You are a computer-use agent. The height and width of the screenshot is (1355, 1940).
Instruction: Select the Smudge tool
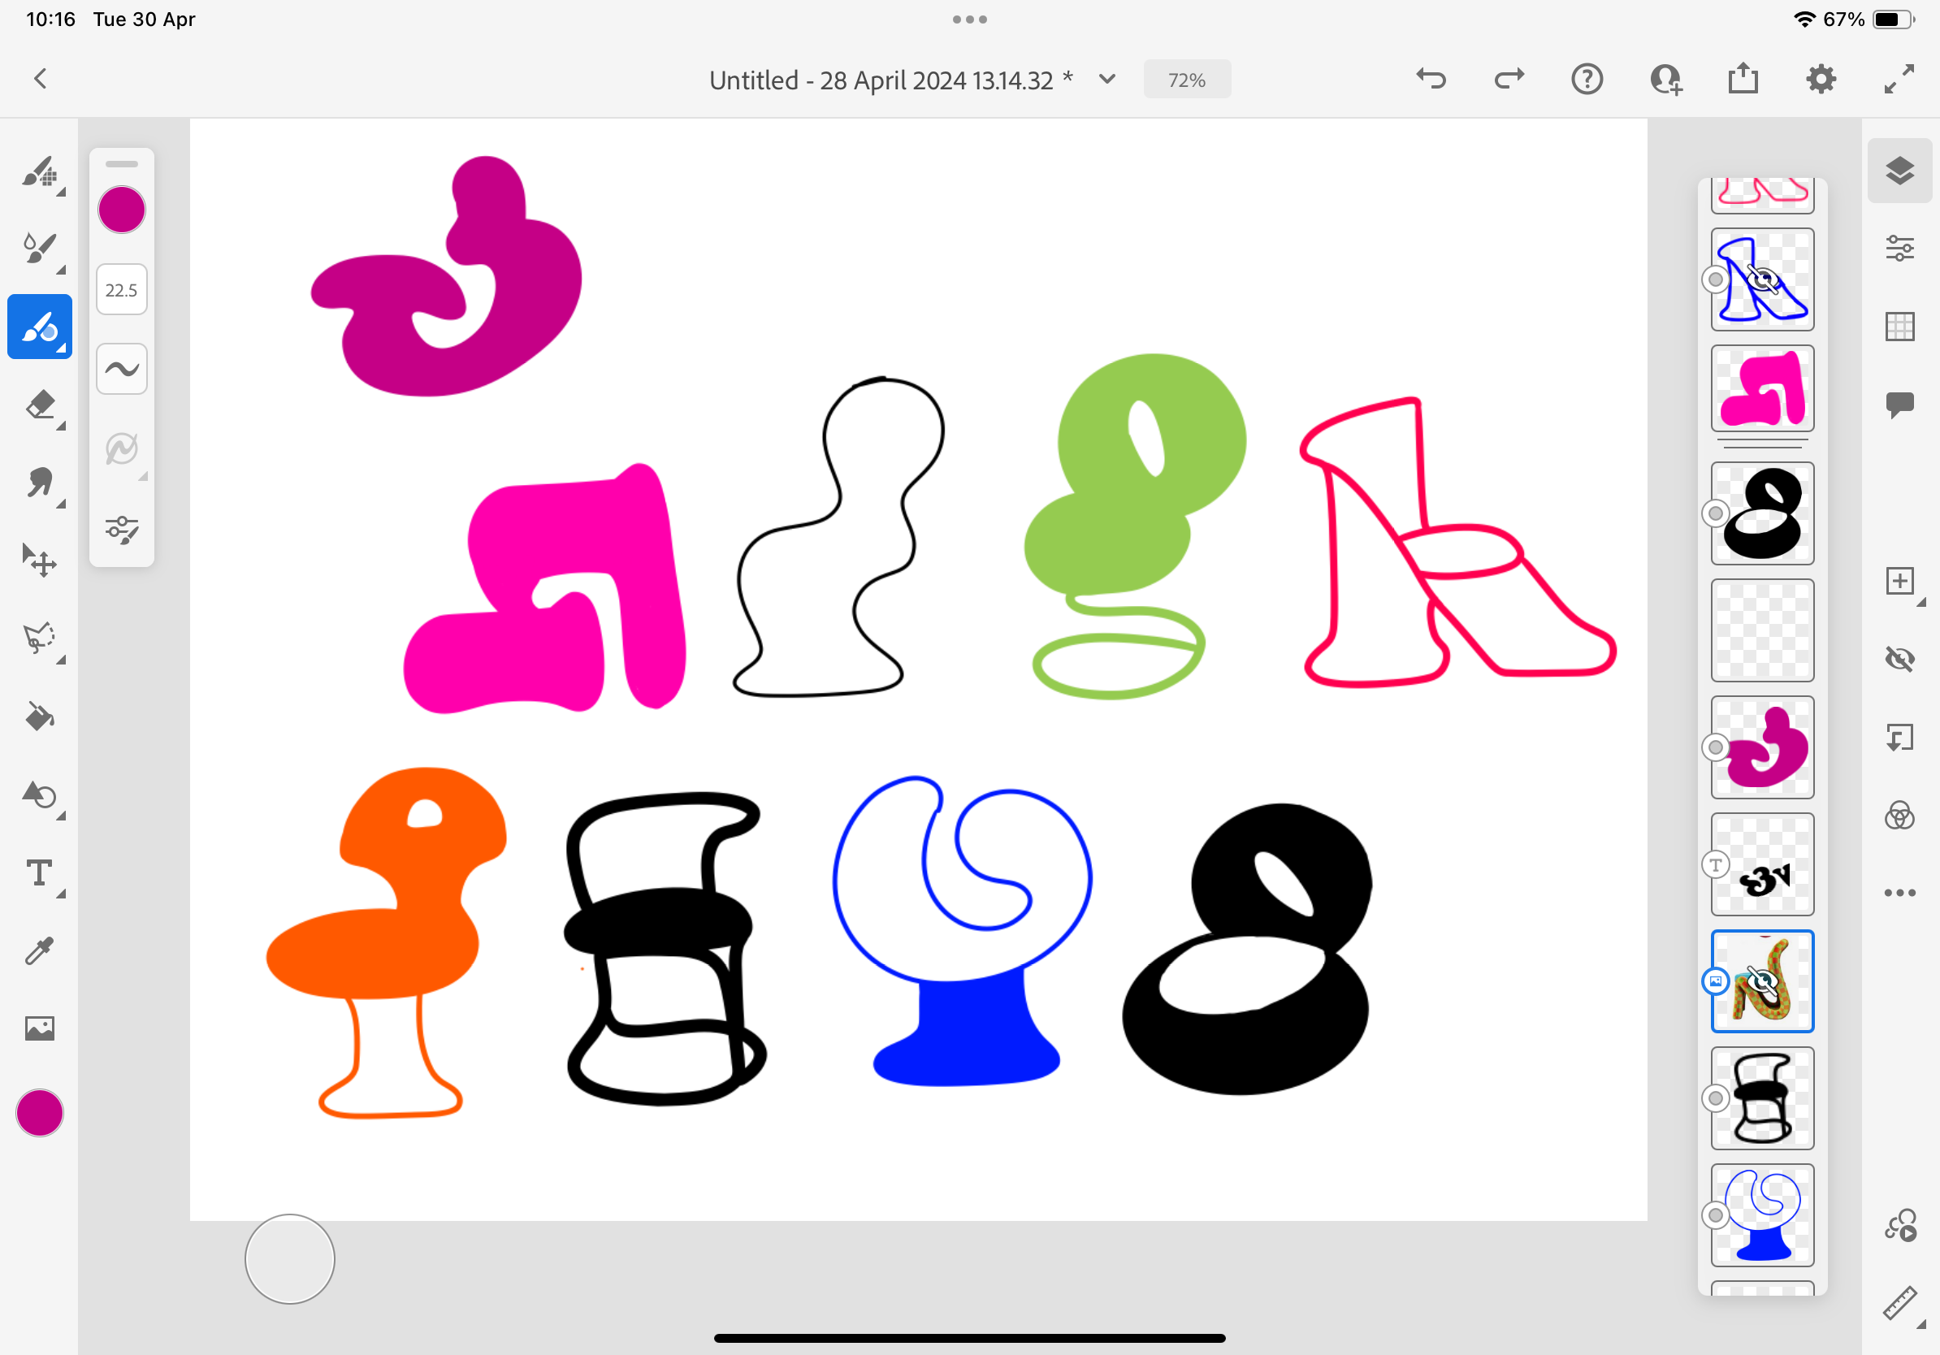pyautogui.click(x=40, y=483)
